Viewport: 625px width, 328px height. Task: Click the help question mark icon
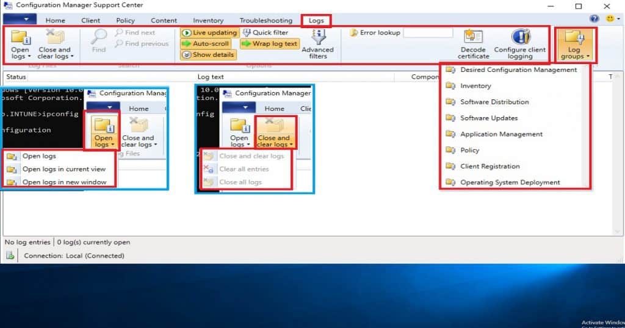[x=594, y=19]
